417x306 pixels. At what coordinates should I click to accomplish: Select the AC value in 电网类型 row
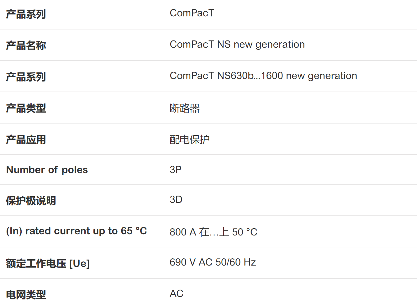coord(177,294)
